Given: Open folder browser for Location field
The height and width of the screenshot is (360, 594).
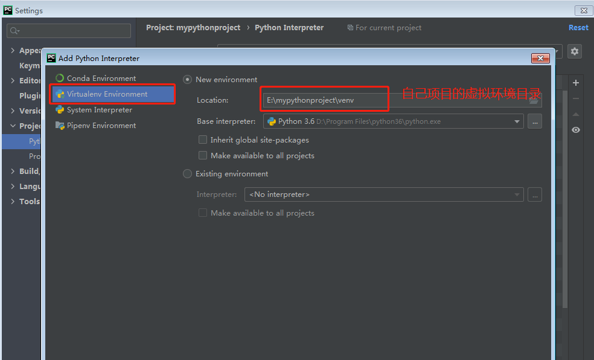Looking at the screenshot, I should tap(534, 100).
